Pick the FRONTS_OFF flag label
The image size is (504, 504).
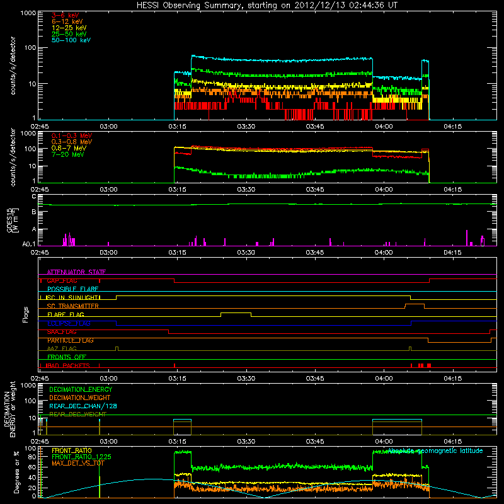tap(67, 357)
